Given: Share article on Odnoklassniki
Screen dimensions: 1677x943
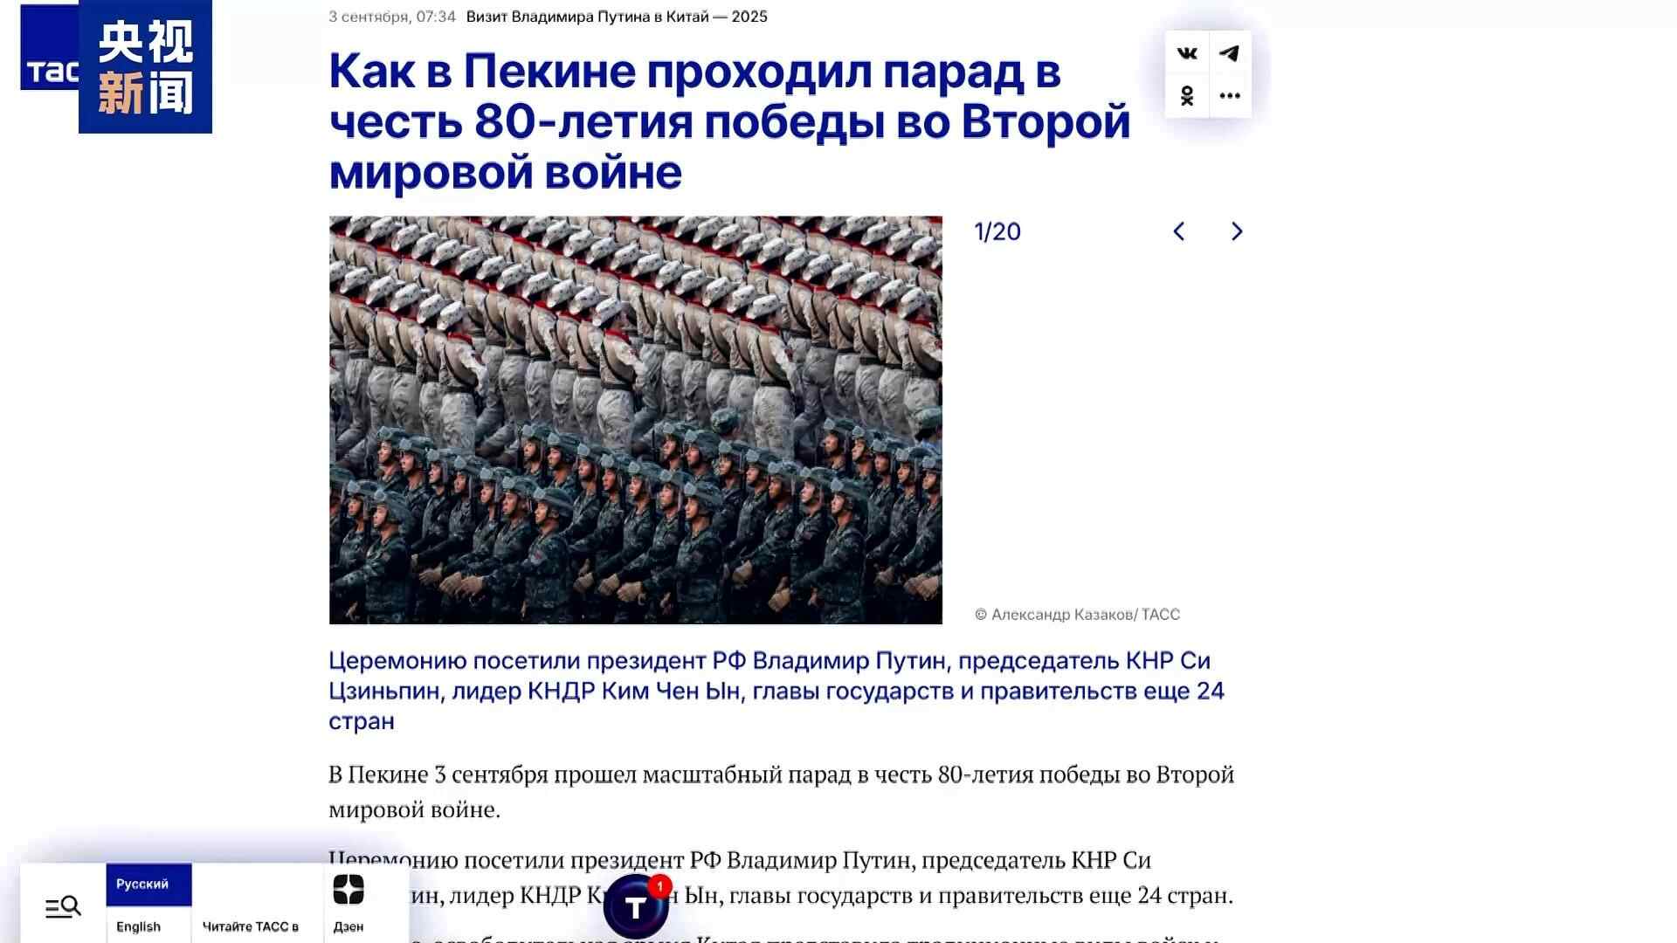Looking at the screenshot, I should tap(1187, 96).
